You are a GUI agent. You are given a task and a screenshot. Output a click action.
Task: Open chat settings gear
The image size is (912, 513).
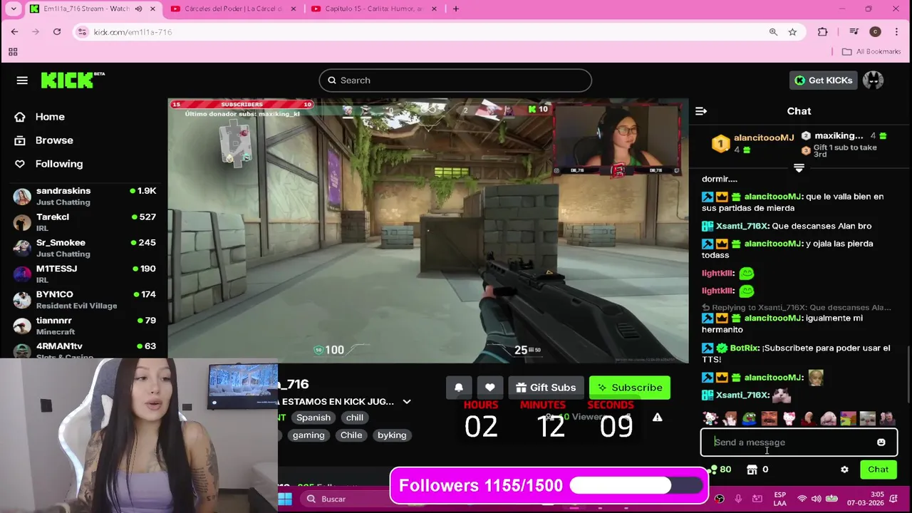pos(844,470)
